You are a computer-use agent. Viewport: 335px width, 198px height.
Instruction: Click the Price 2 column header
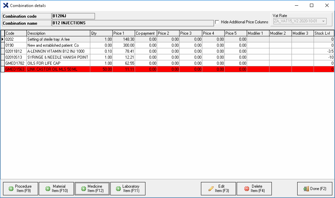tap(168, 33)
